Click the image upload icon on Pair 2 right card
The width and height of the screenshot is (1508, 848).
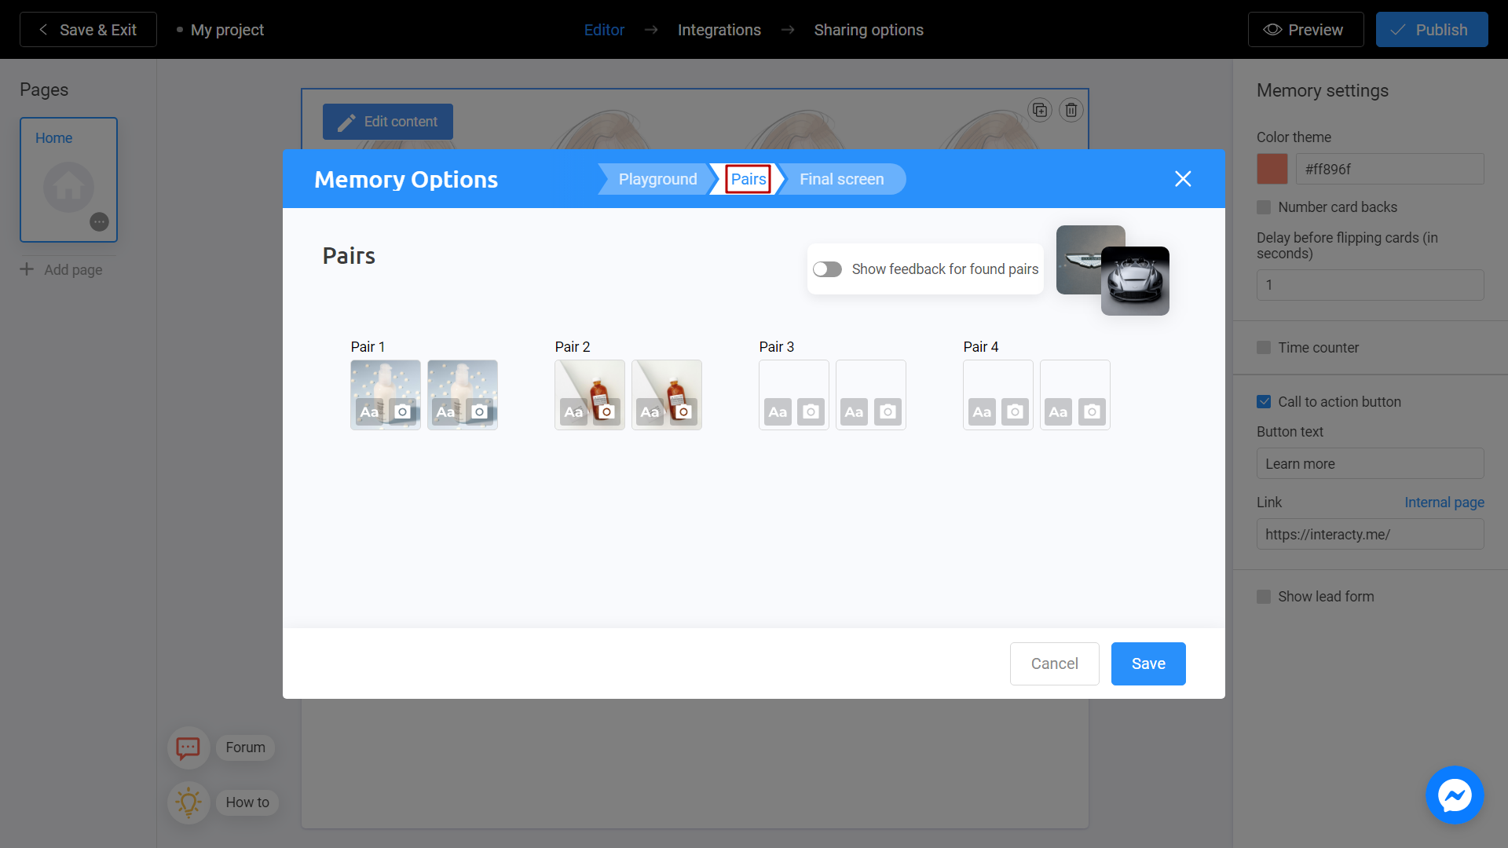click(x=683, y=411)
